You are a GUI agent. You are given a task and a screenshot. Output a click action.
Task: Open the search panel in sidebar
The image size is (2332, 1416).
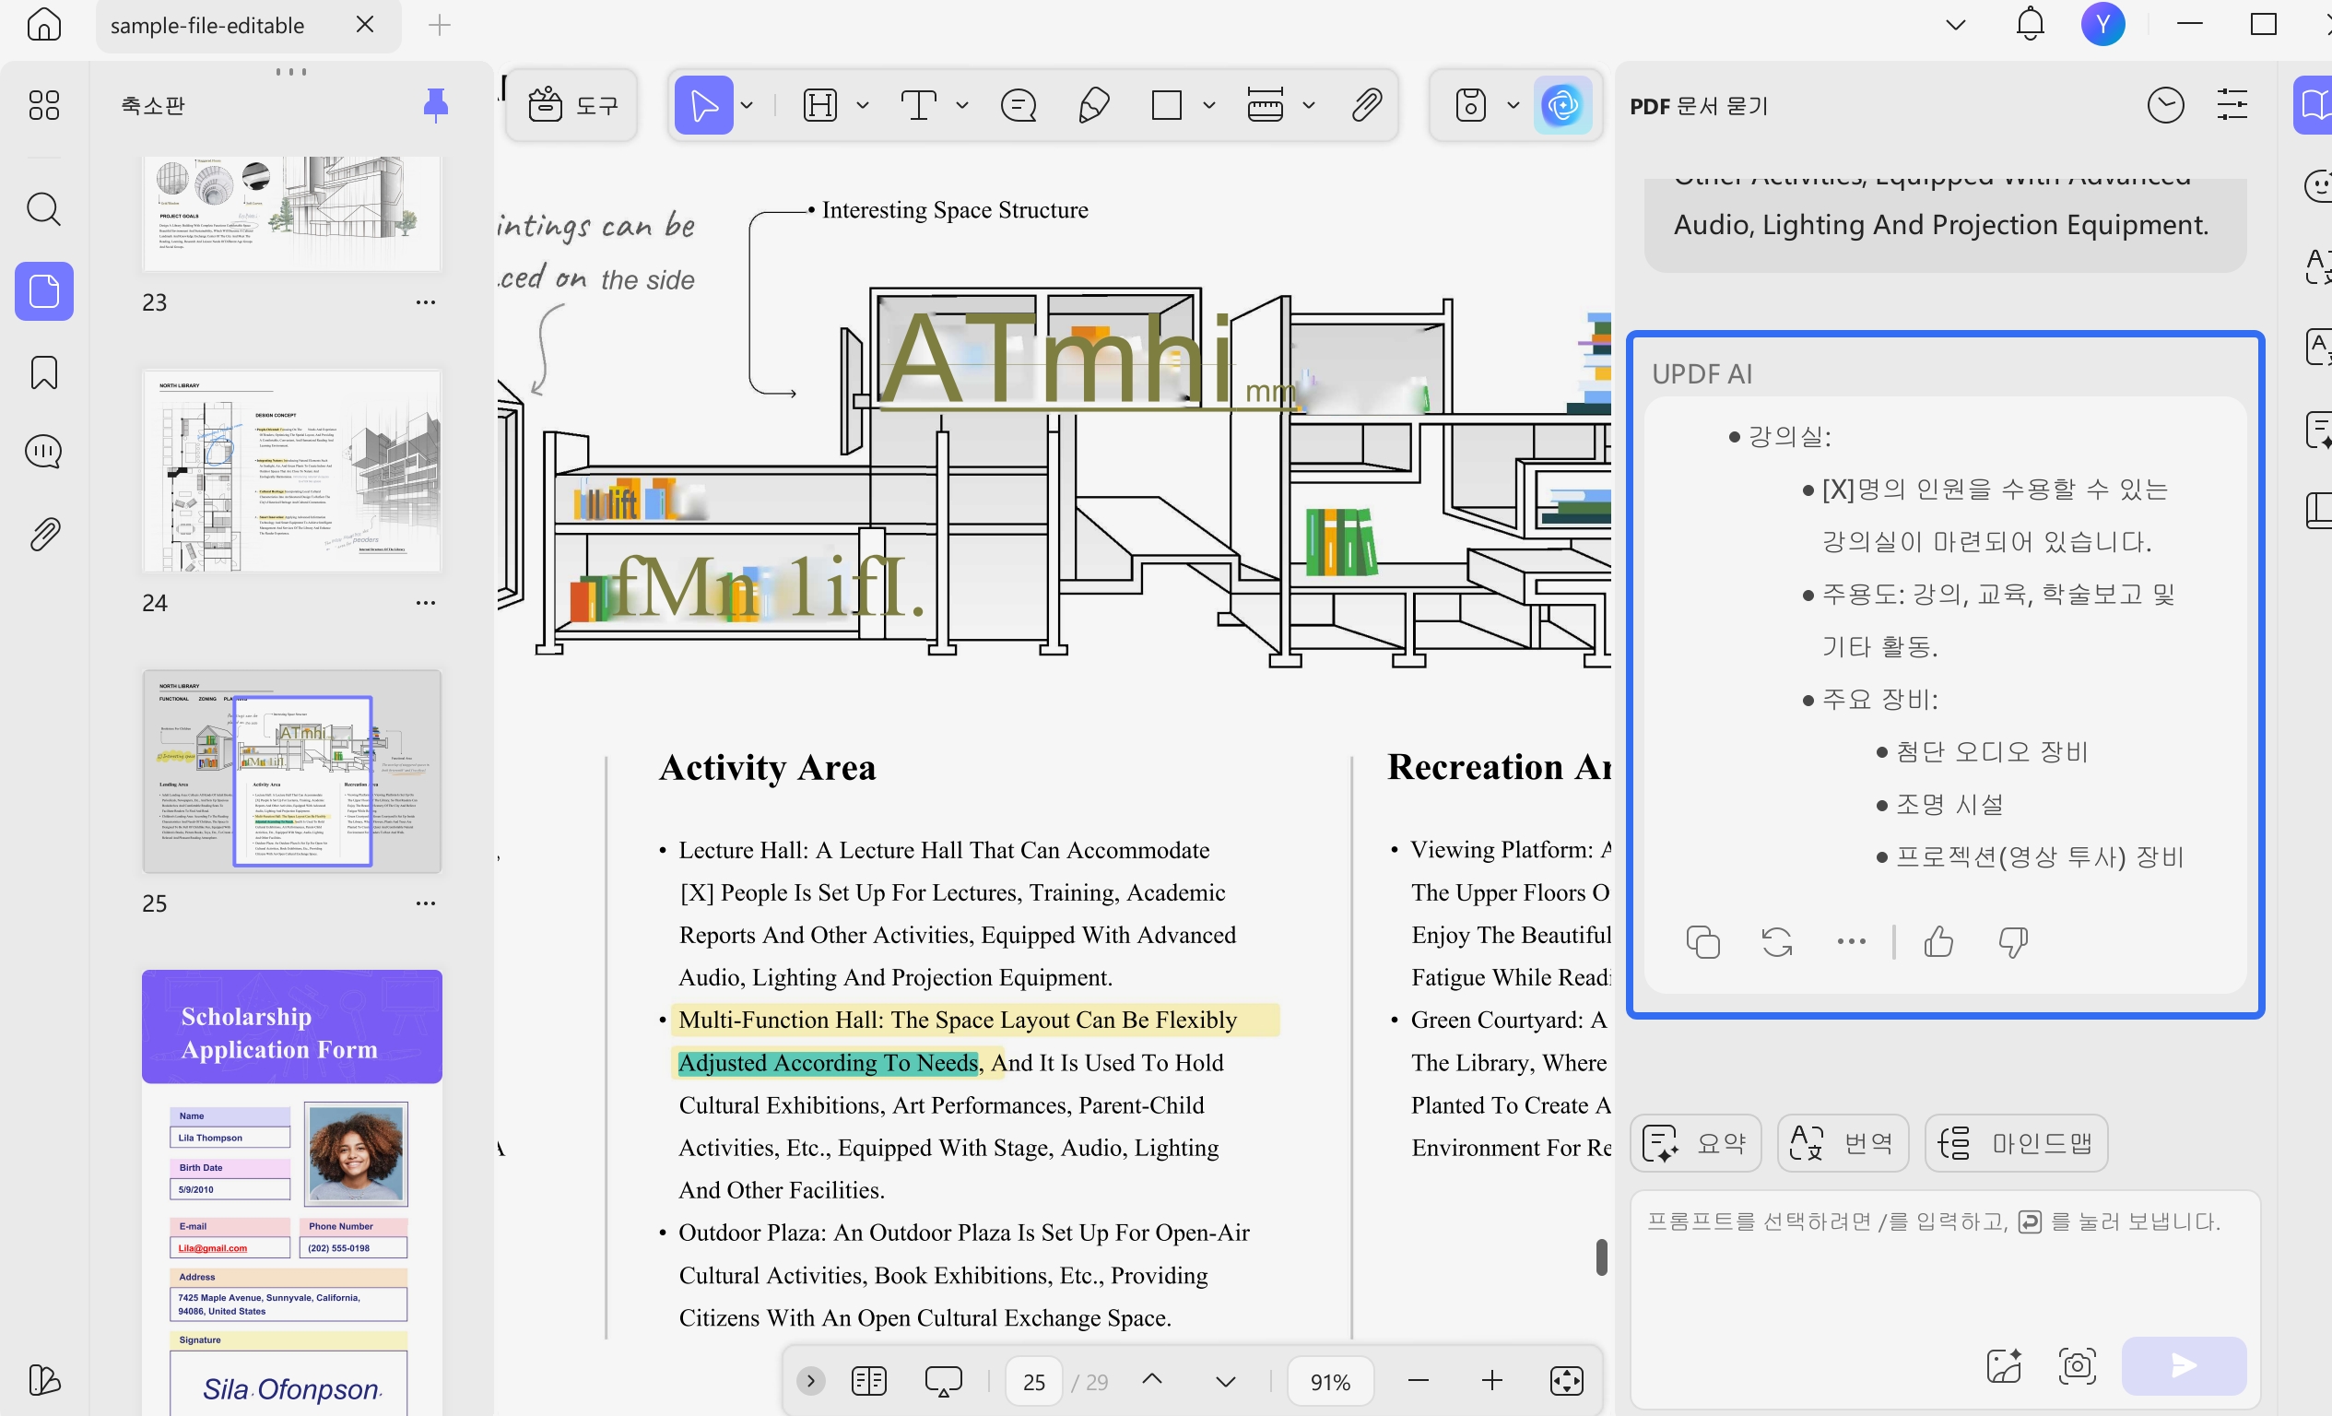(x=44, y=208)
